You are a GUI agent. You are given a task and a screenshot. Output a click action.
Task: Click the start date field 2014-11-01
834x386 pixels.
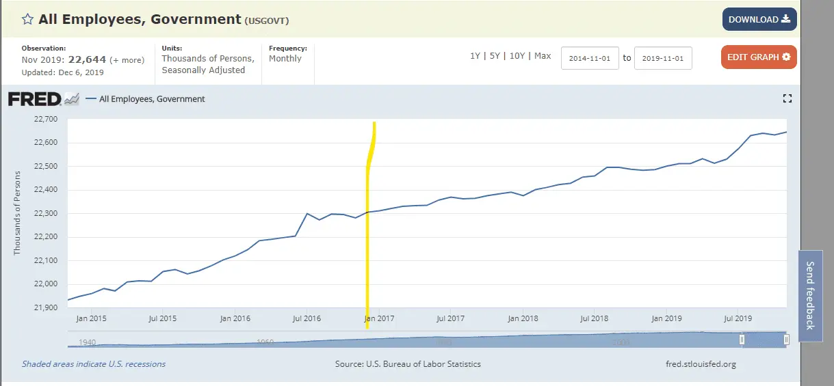[590, 58]
